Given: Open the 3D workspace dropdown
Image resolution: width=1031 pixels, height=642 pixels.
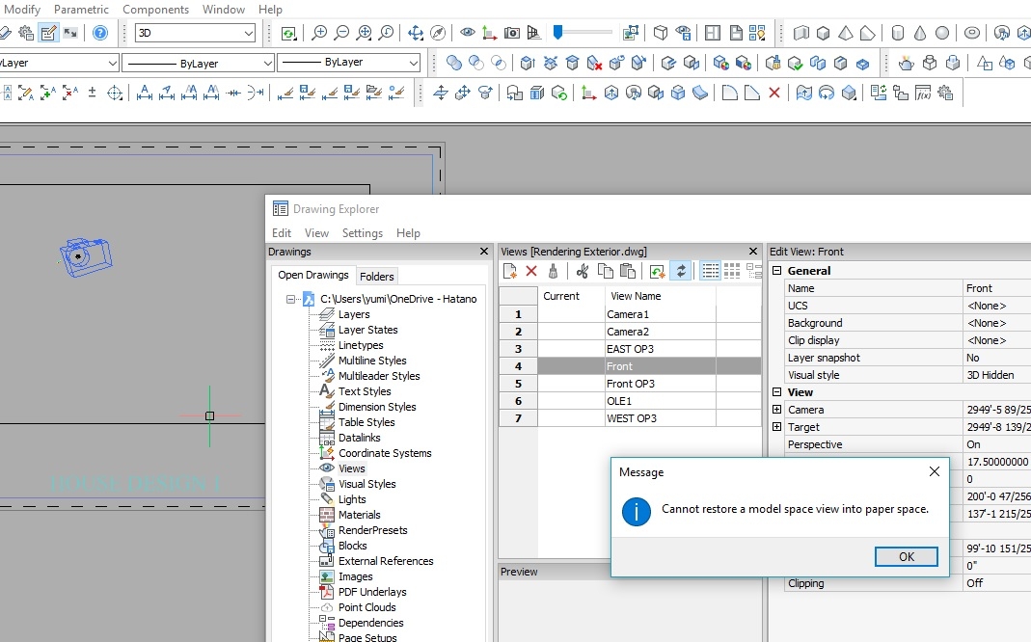Looking at the screenshot, I should [x=248, y=33].
